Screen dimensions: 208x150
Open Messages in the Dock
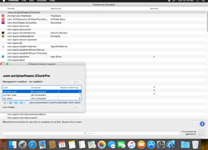112,145
